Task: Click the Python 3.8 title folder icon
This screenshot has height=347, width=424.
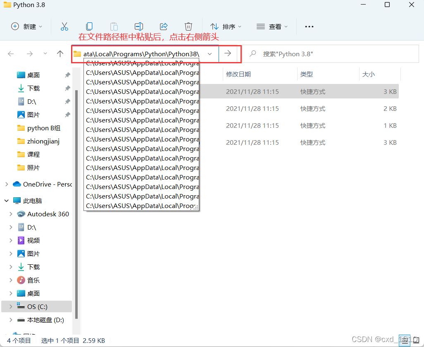Action: [x=7, y=5]
